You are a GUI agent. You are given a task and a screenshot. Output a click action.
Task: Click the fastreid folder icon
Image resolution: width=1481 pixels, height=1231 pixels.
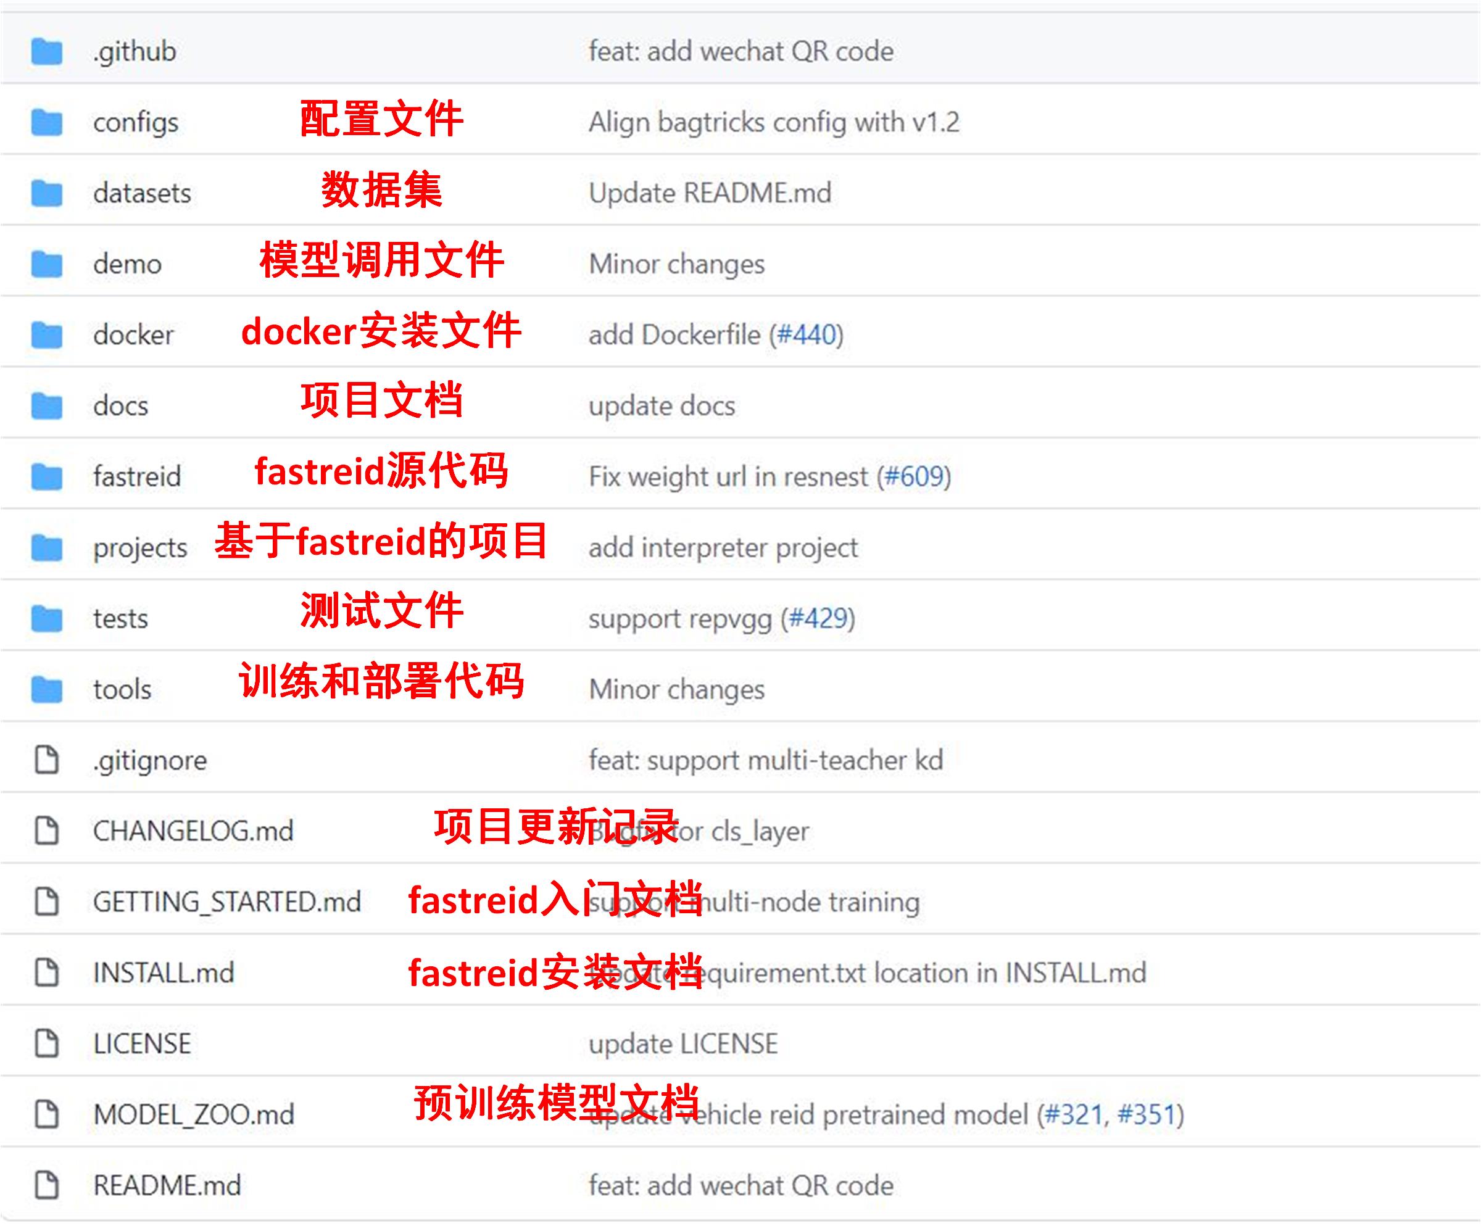46,476
